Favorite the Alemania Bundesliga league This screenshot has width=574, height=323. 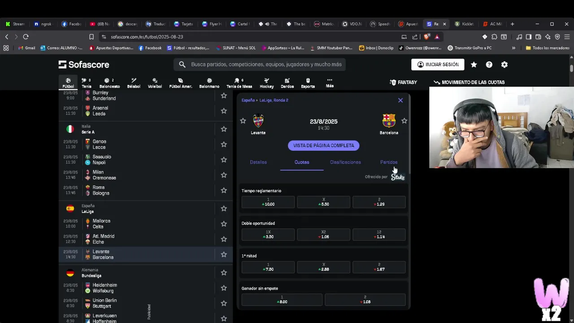pyautogui.click(x=224, y=273)
